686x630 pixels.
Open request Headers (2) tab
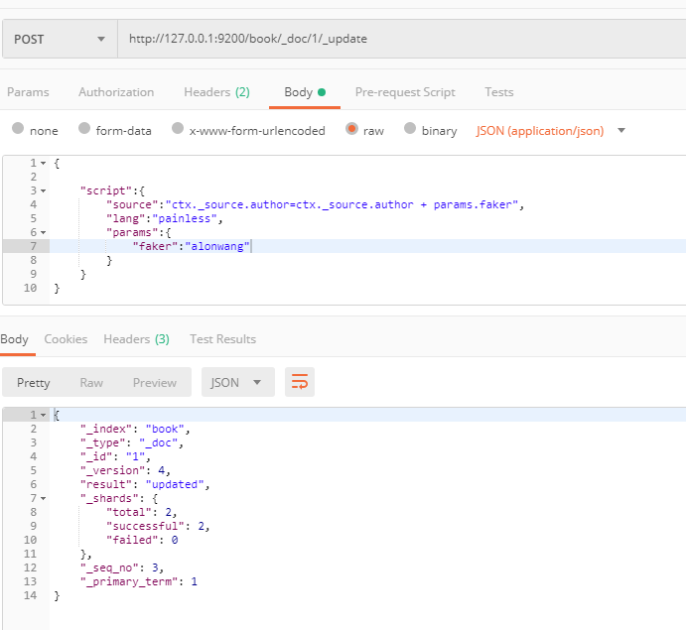click(217, 92)
